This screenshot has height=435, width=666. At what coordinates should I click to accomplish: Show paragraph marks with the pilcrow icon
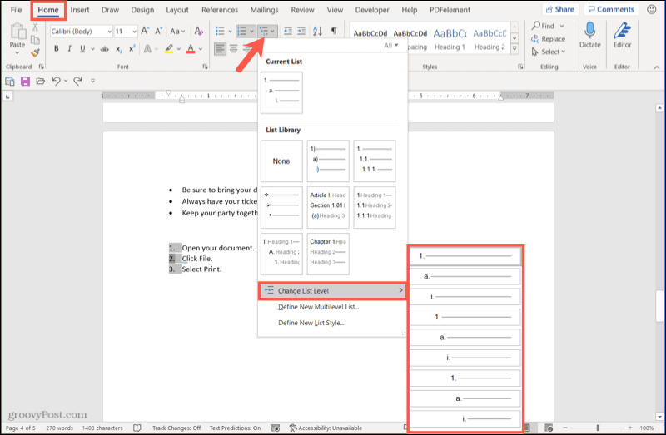pos(334,31)
